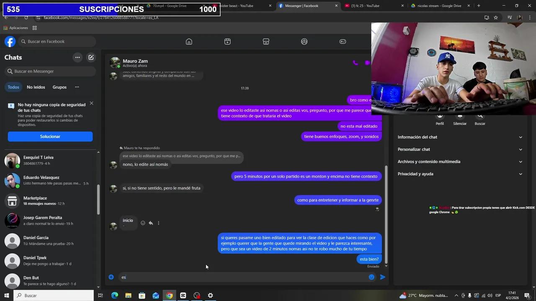Expand Información del chat section
Image resolution: width=536 pixels, height=301 pixels.
coord(460,137)
